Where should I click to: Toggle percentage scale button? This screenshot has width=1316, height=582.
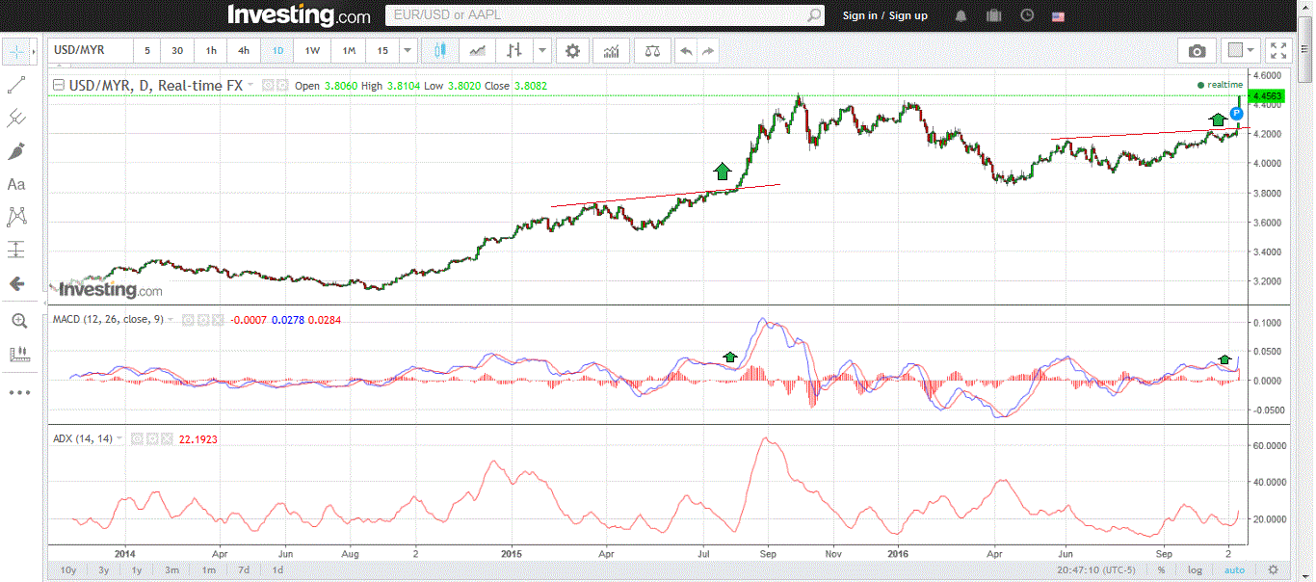[x=1161, y=569]
